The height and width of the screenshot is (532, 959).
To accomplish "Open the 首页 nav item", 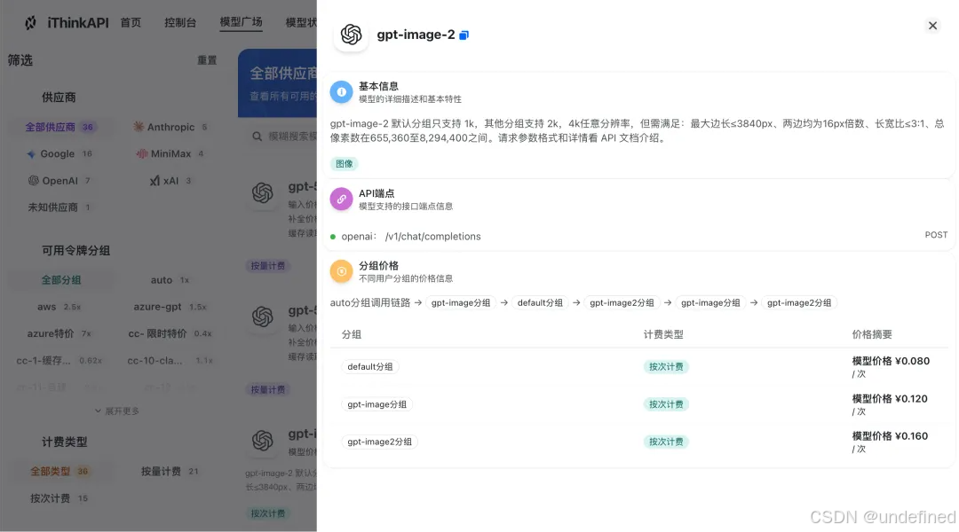I will 131,22.
